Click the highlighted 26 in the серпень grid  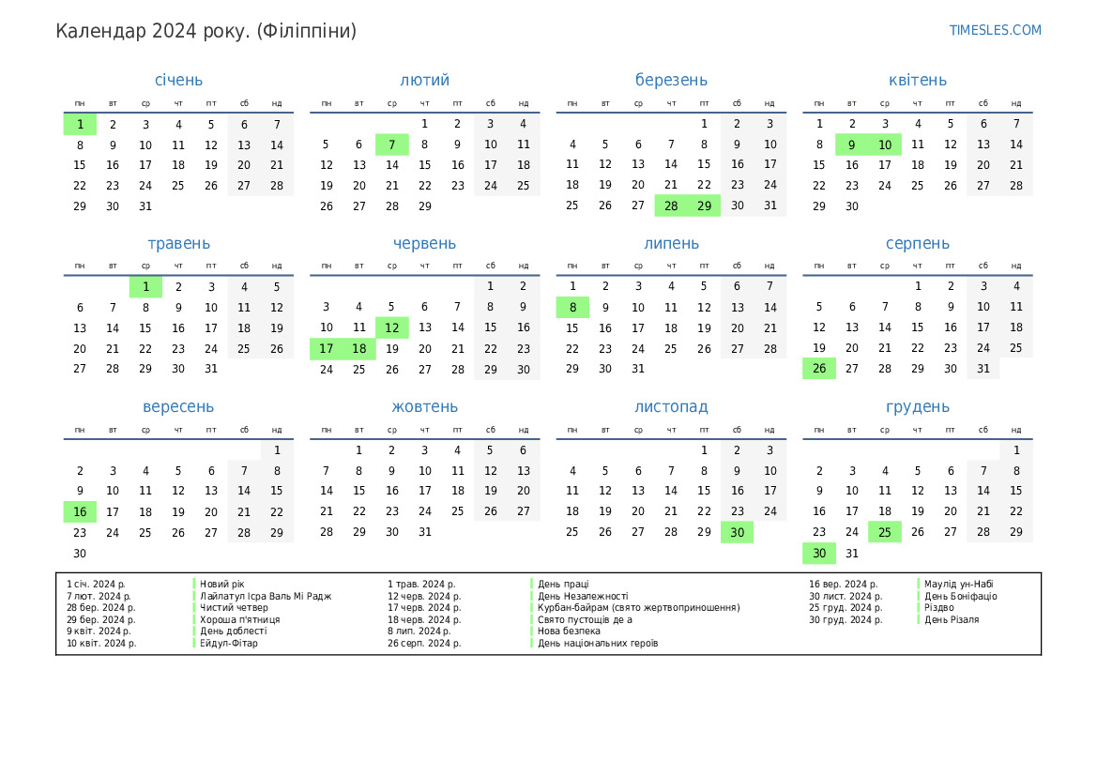(819, 369)
